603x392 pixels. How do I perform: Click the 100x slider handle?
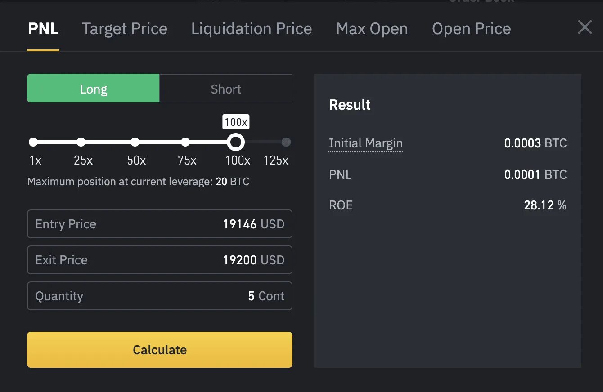pos(235,142)
